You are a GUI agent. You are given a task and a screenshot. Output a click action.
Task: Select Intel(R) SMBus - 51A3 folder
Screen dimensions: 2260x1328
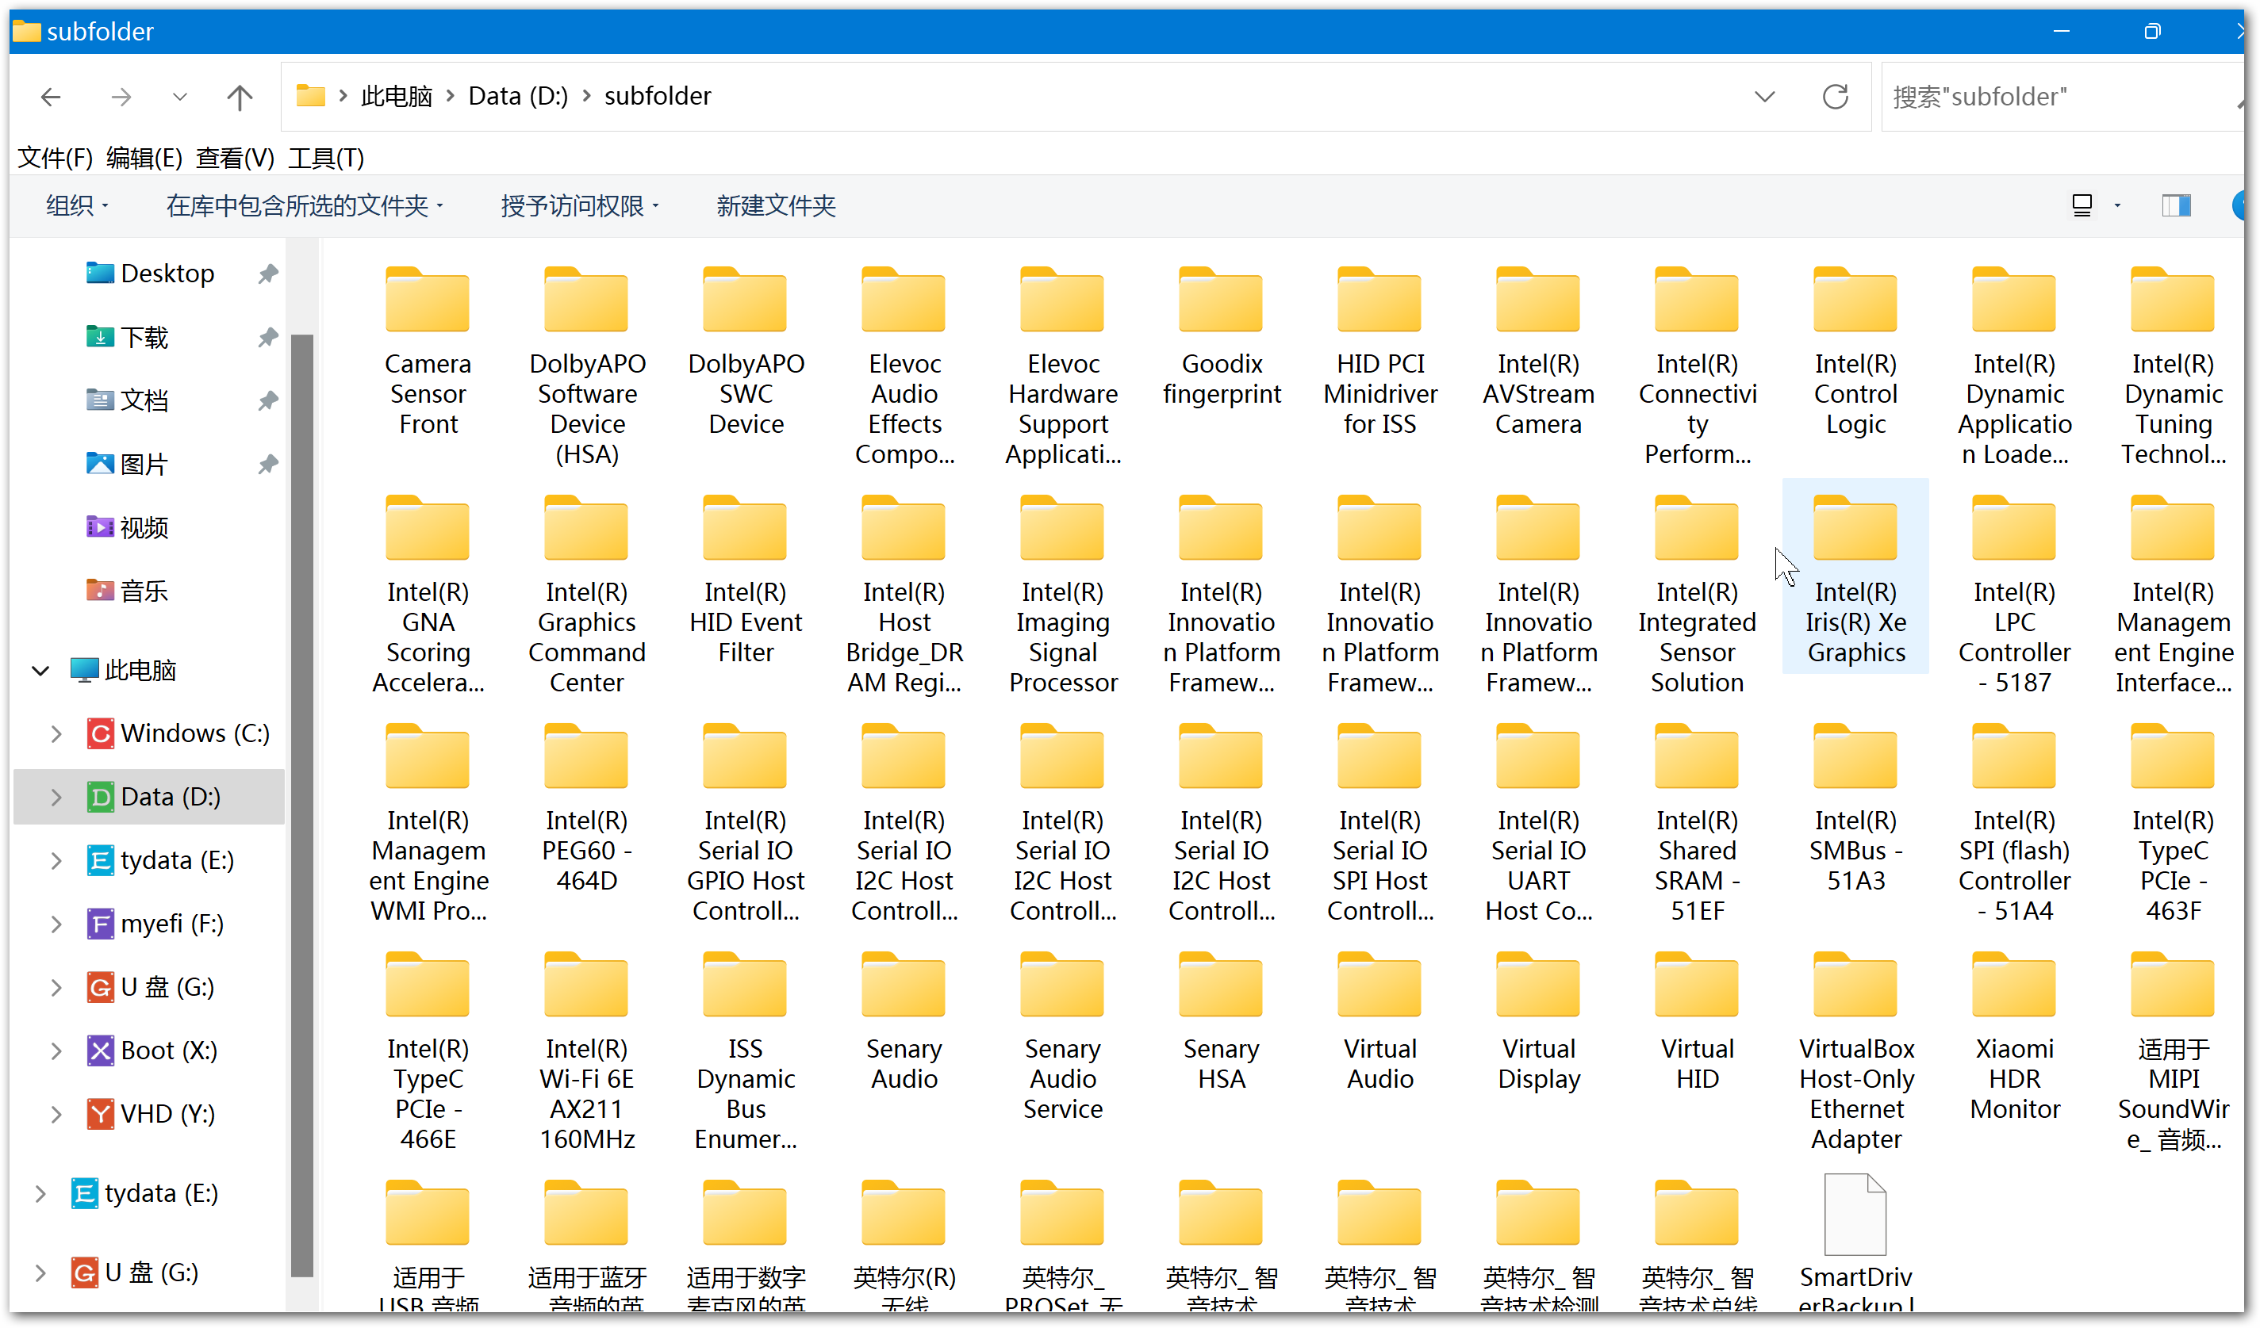tap(1855, 809)
